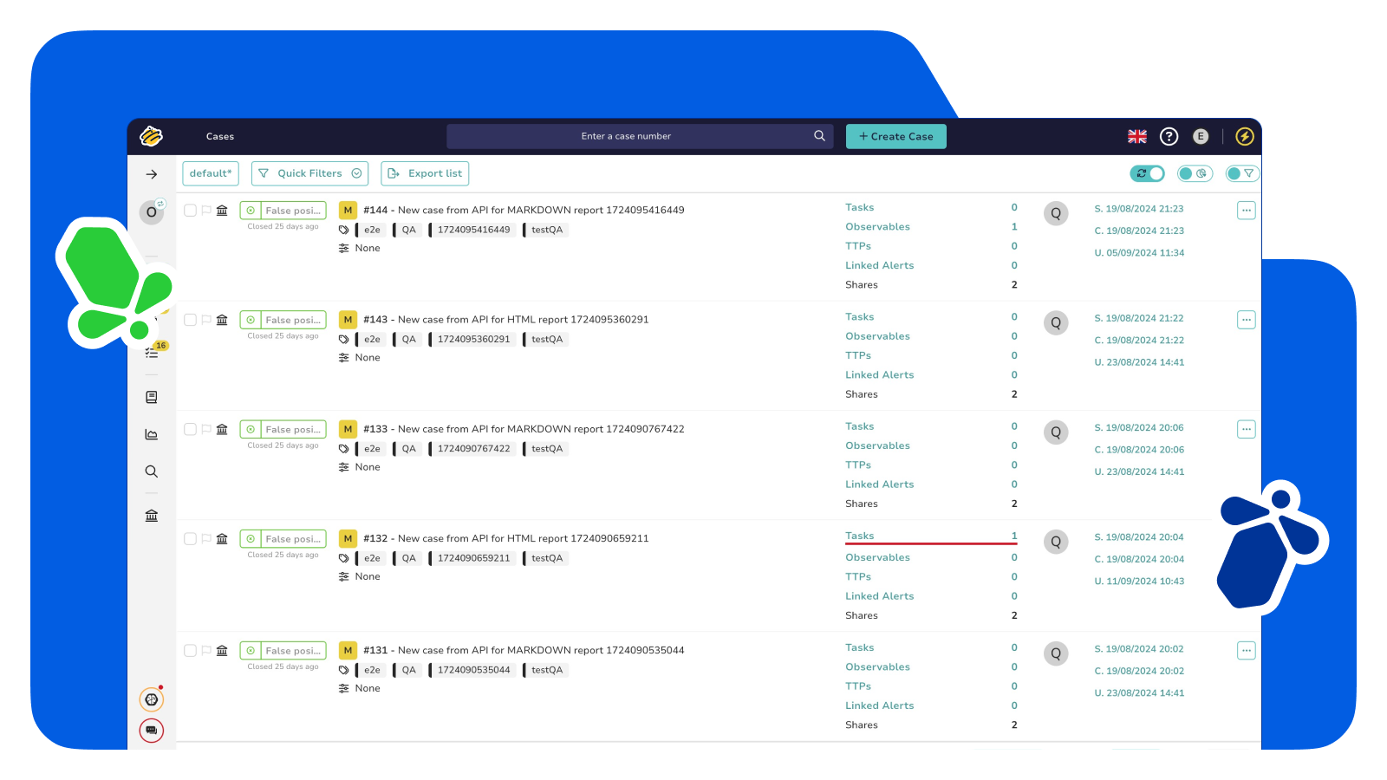The width and height of the screenshot is (1387, 780).
Task: Open the knowledge base icon in sidebar
Action: coord(152,397)
